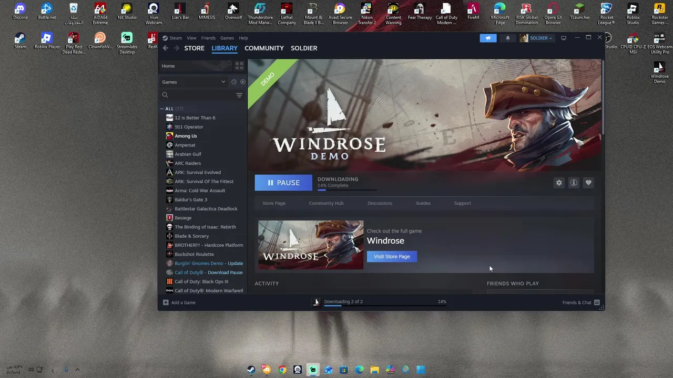
Task: Open AIDA64 Extreme desktop shortcut
Action: click(100, 14)
